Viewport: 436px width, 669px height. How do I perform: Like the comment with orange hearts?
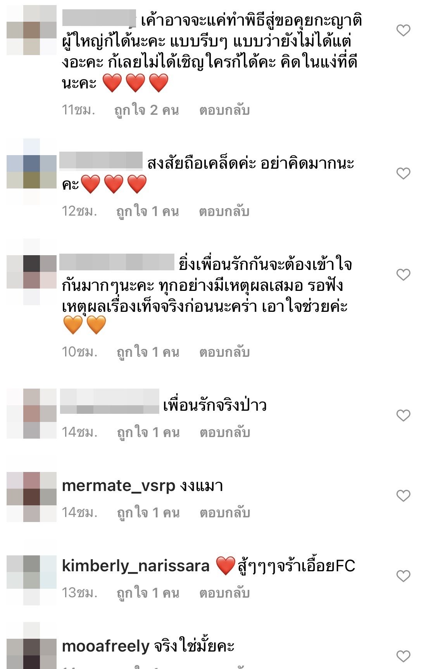point(403,275)
